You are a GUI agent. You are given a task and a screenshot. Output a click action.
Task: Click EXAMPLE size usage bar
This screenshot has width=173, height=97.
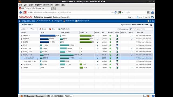tap(48, 36)
